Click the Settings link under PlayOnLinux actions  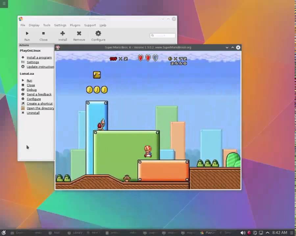coord(33,62)
